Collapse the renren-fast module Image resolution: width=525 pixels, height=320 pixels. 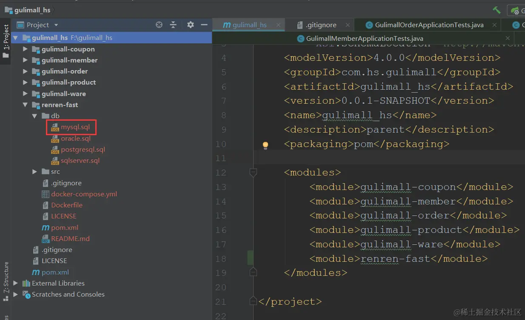25,105
